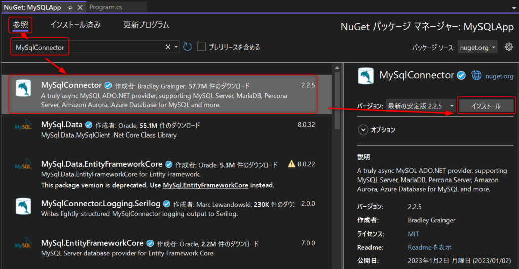This screenshot has height=269, width=519.
Task: Toggle the include prerelease checkbox
Action: coord(201,47)
